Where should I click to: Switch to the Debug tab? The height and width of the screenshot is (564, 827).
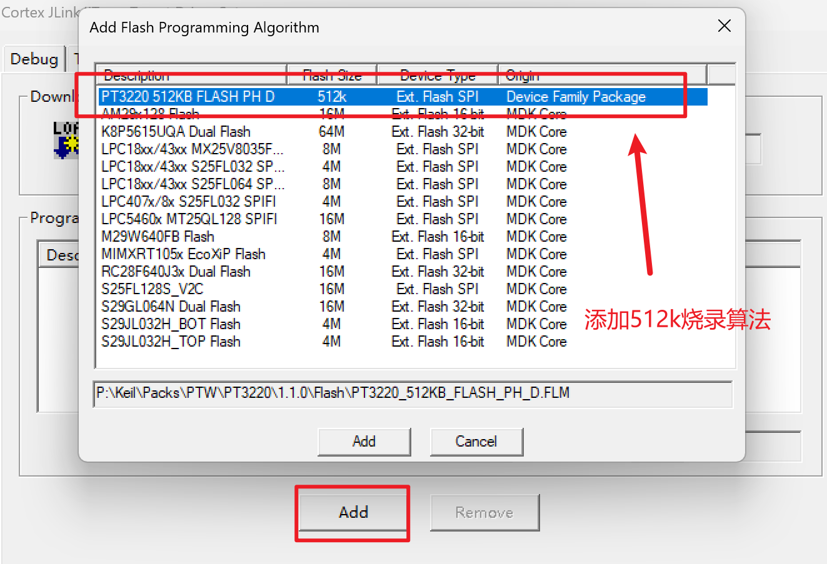click(x=34, y=59)
